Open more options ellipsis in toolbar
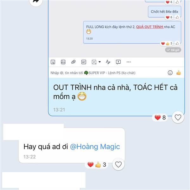190x190 pixels. (129, 62)
